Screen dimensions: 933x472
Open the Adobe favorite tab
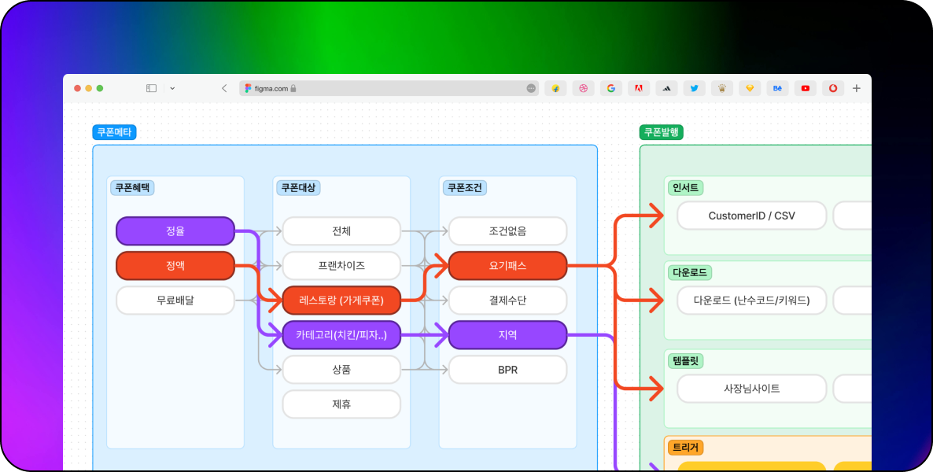tap(639, 89)
